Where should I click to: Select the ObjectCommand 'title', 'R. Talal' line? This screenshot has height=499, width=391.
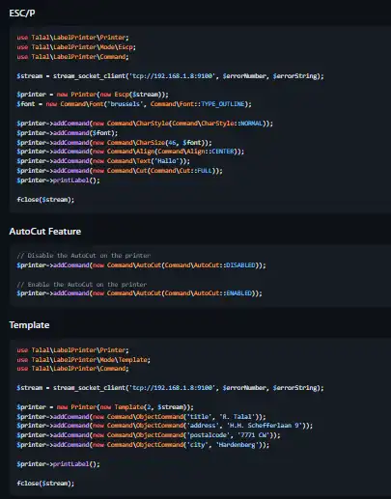coord(141,417)
